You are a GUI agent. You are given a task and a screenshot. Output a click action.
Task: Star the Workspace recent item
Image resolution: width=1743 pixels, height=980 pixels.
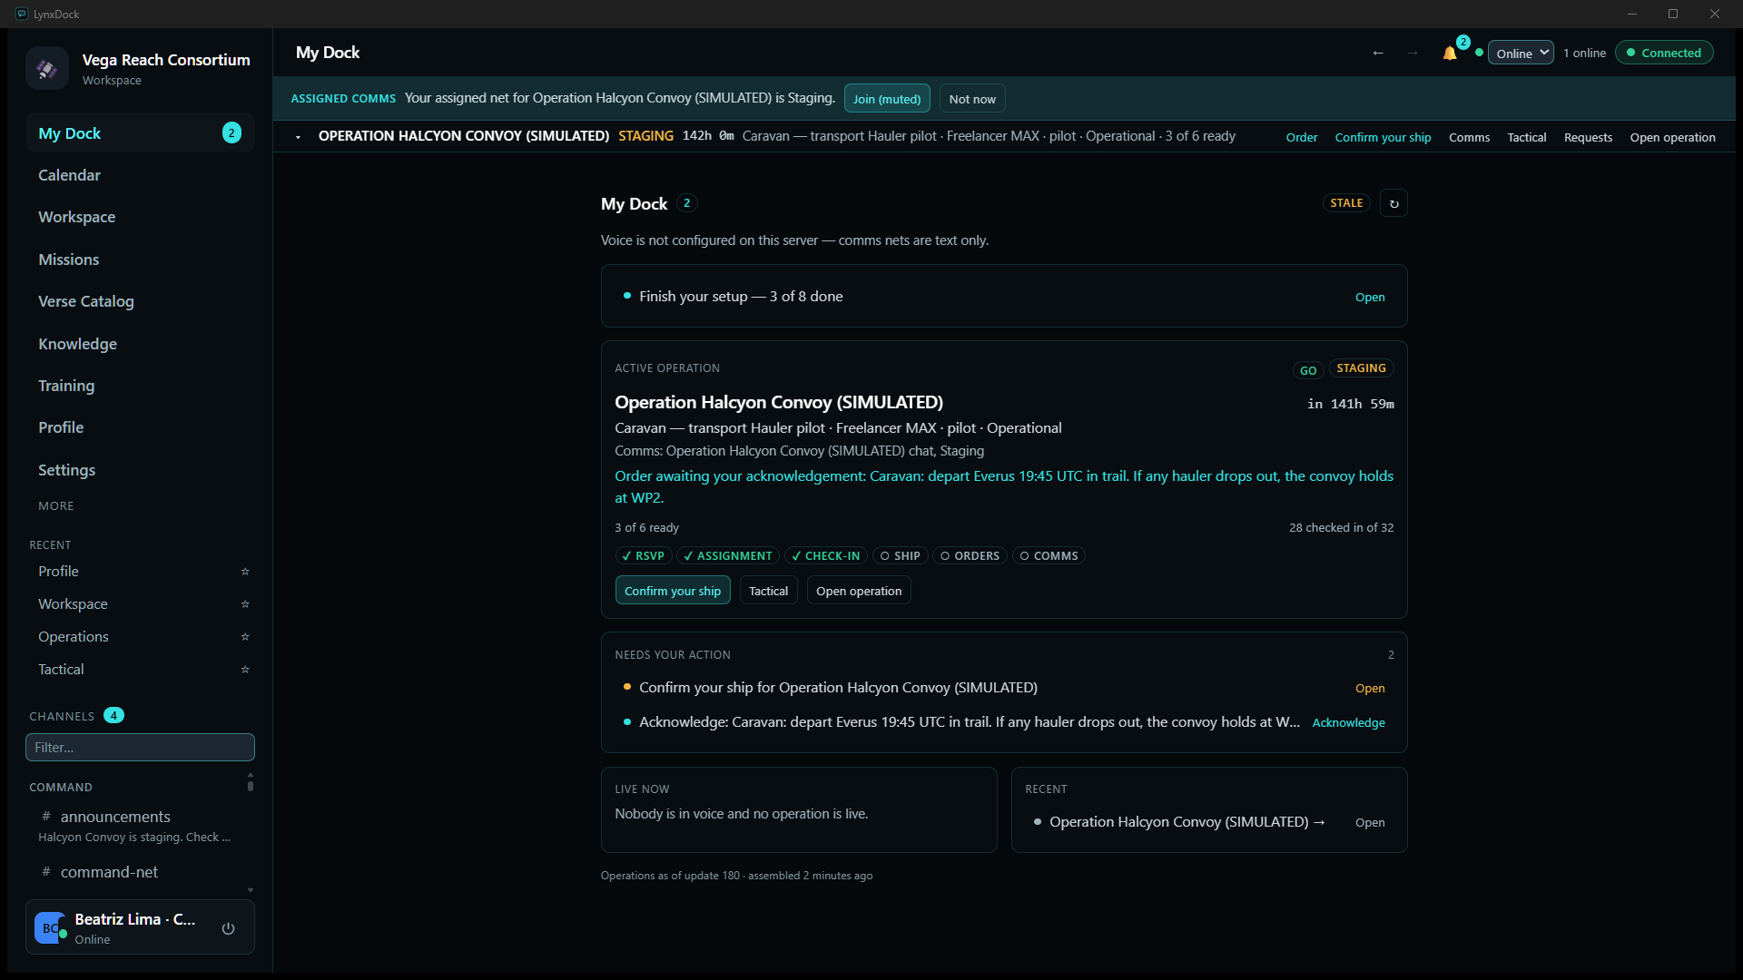[245, 604]
